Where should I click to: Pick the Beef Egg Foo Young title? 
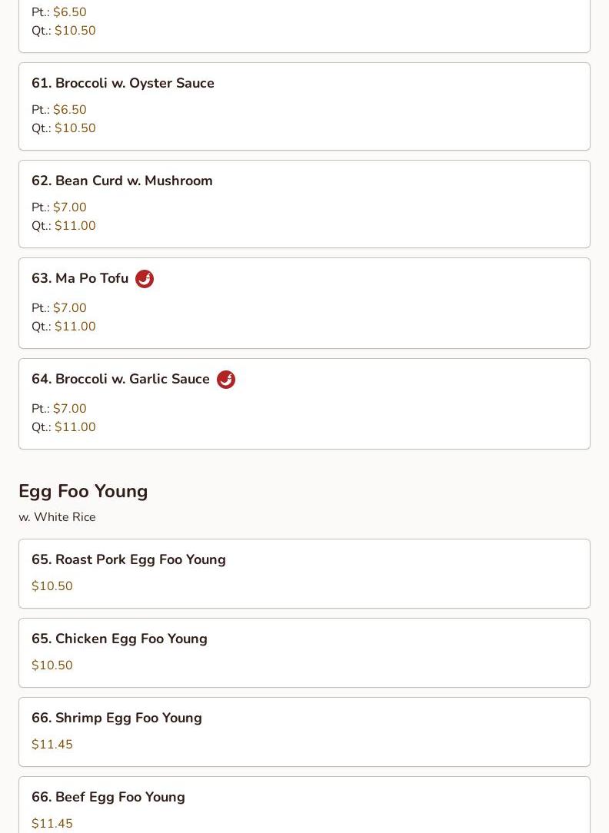tap(108, 797)
